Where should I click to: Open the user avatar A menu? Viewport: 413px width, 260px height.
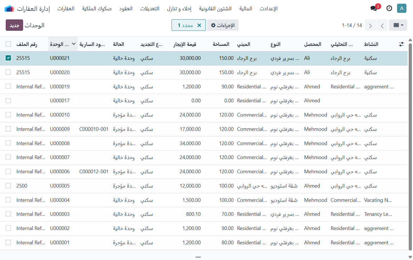coord(402,8)
